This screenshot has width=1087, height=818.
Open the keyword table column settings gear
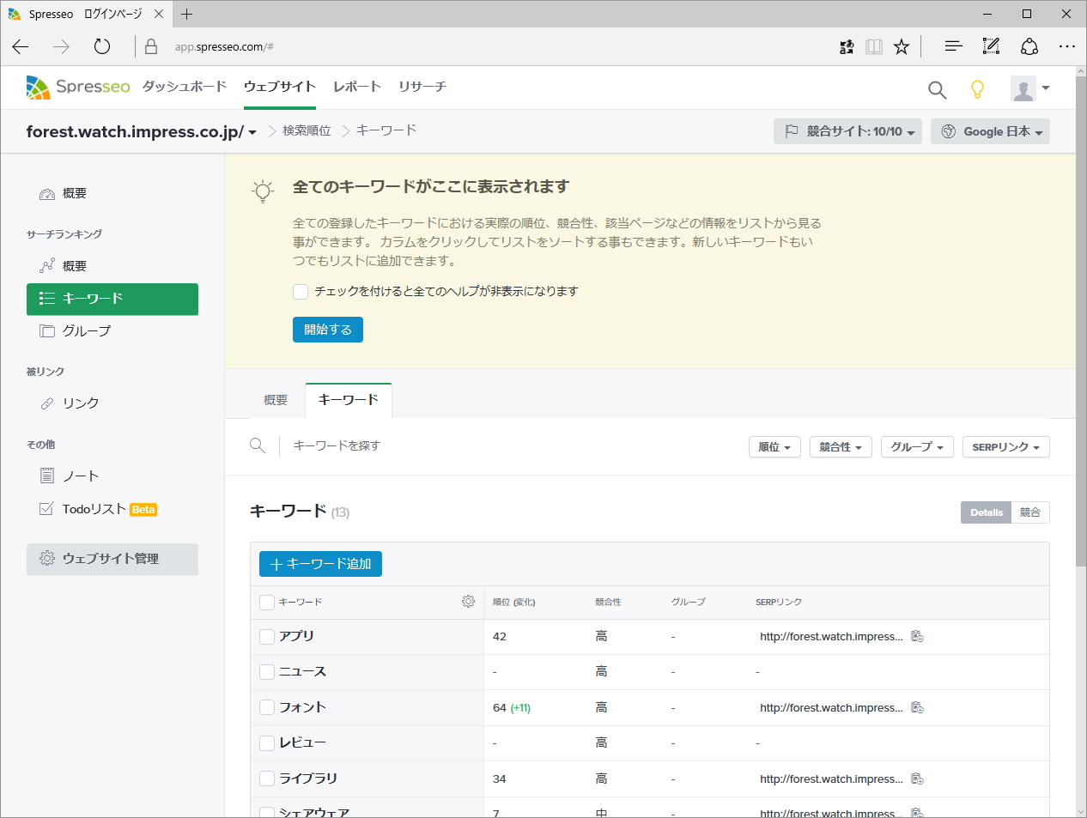(x=468, y=602)
